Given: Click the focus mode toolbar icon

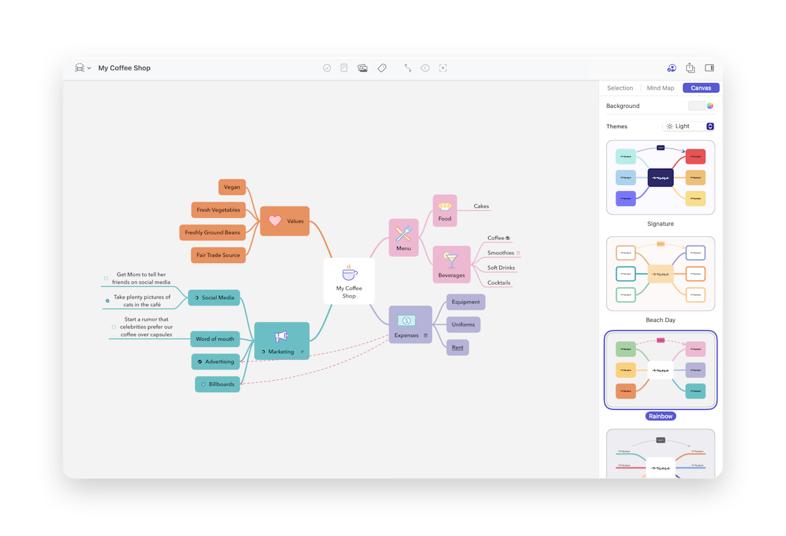Looking at the screenshot, I should [x=443, y=68].
